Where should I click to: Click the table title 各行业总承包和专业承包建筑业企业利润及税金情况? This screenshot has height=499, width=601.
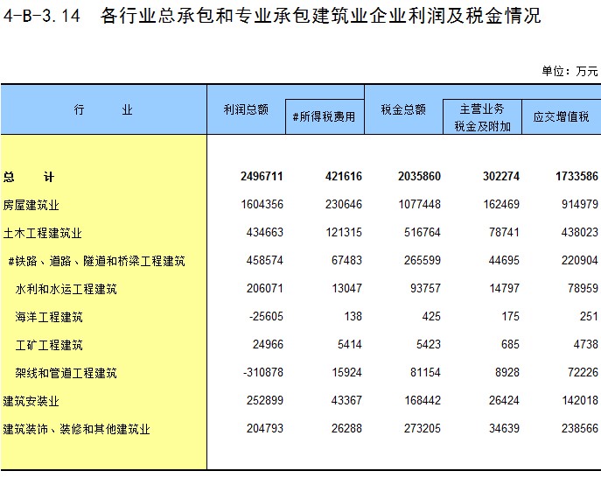coord(320,16)
